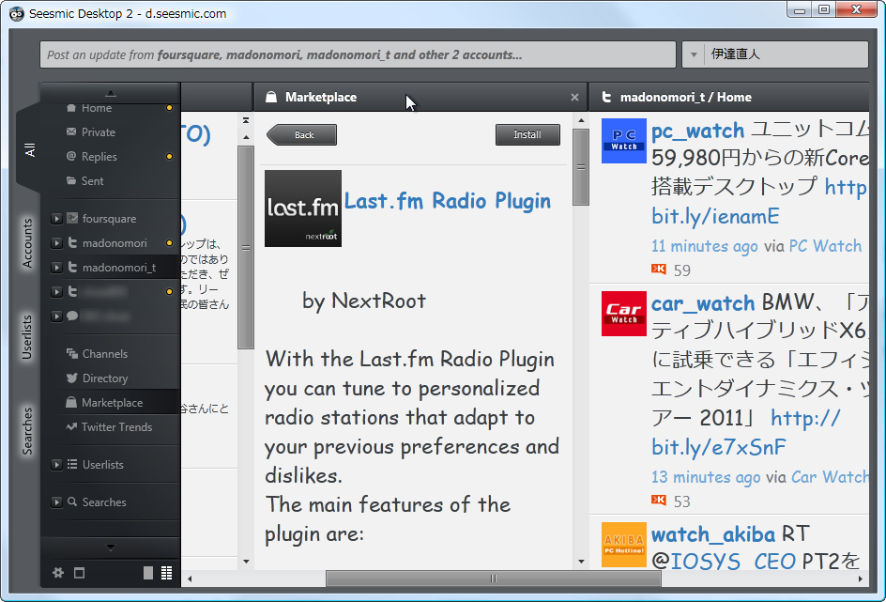Click the left column vertical scrollbar thumb
The width and height of the screenshot is (886, 602).
coord(246,248)
